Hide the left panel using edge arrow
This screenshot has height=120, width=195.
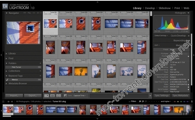pyautogui.click(x=1, y=55)
